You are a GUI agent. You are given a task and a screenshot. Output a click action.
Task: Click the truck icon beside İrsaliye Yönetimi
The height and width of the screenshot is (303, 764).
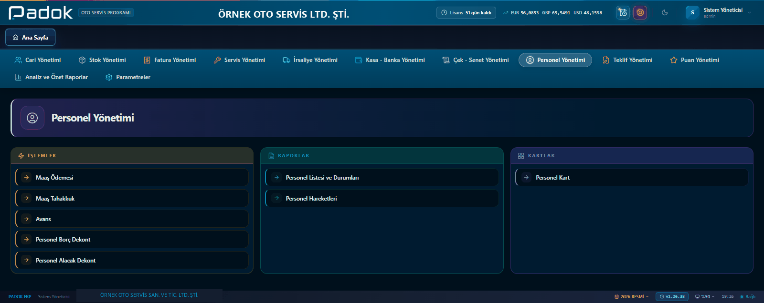(x=286, y=60)
